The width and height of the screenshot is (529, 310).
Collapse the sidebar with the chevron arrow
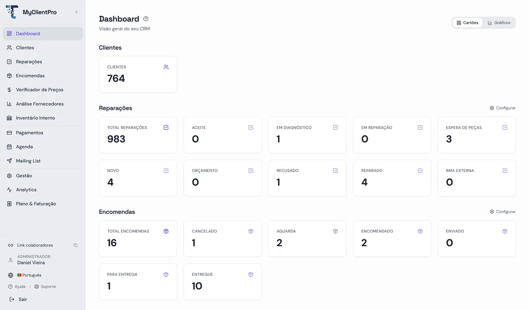point(76,12)
